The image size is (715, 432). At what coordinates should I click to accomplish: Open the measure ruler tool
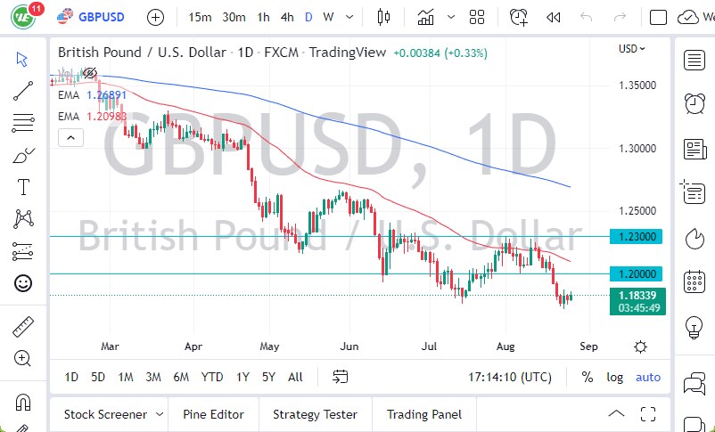23,327
